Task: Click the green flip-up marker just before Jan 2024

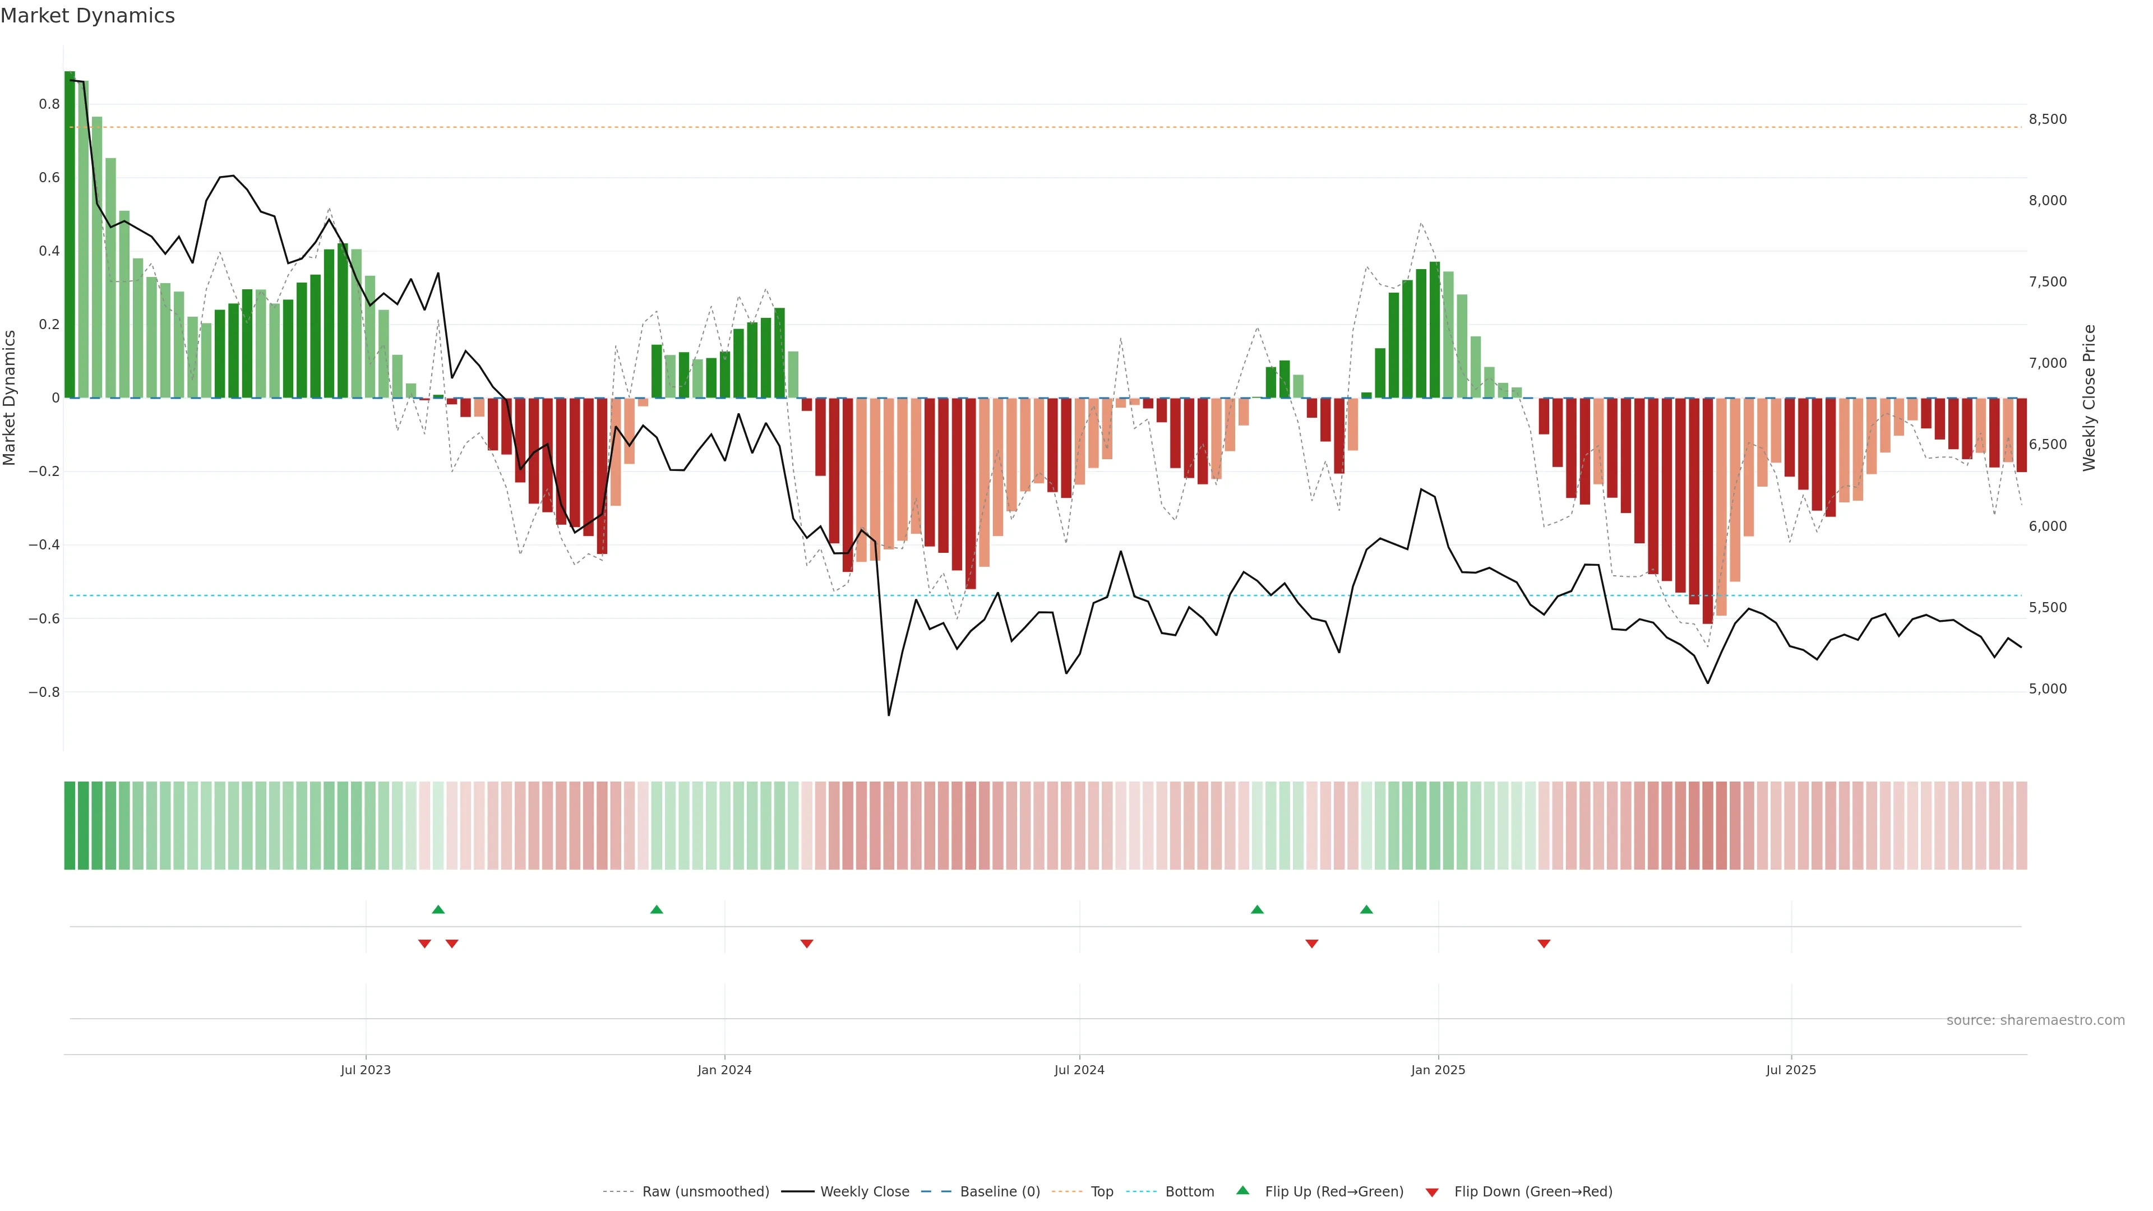Action: tap(656, 909)
